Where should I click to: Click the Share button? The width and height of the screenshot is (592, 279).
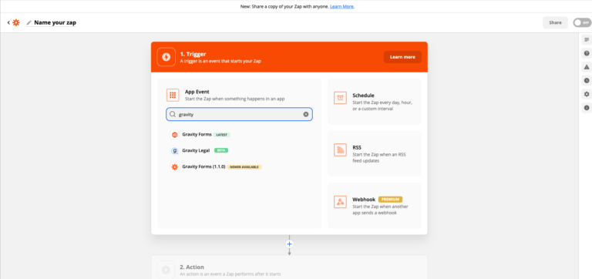pos(555,22)
